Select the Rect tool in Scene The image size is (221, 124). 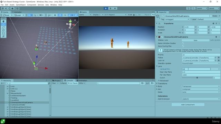tap(3, 33)
